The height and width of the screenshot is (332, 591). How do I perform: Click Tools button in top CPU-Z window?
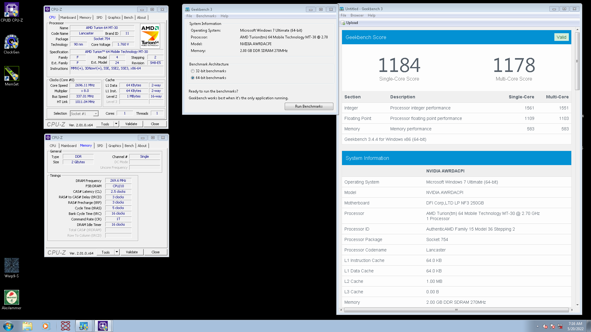pyautogui.click(x=105, y=124)
